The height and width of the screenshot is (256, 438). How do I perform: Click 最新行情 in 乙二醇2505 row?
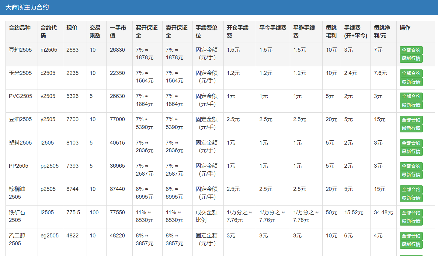411,244
